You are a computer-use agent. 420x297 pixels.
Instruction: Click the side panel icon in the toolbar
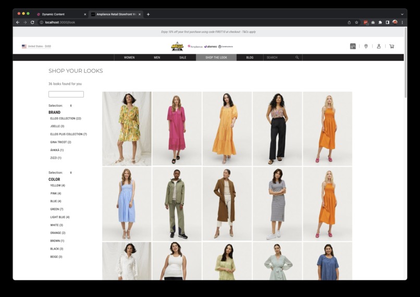click(387, 22)
